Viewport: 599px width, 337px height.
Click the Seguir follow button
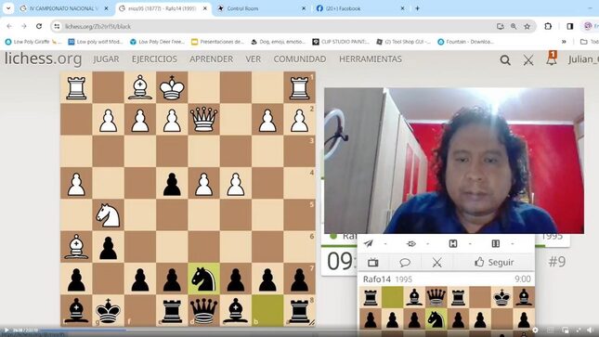pos(494,262)
